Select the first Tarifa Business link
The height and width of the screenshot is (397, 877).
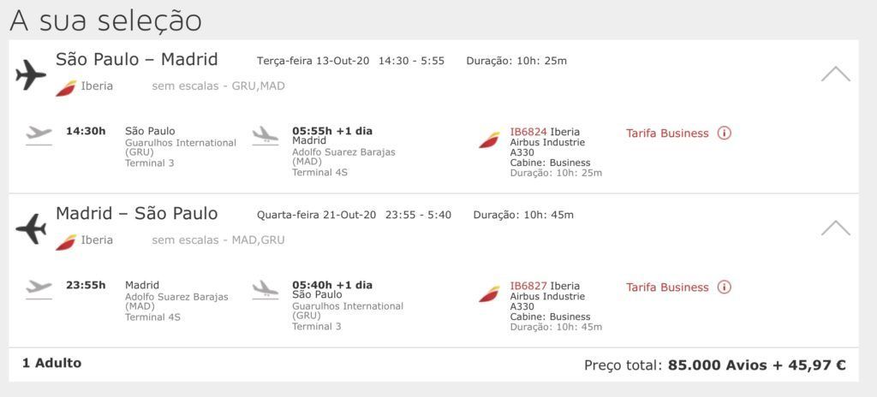667,133
